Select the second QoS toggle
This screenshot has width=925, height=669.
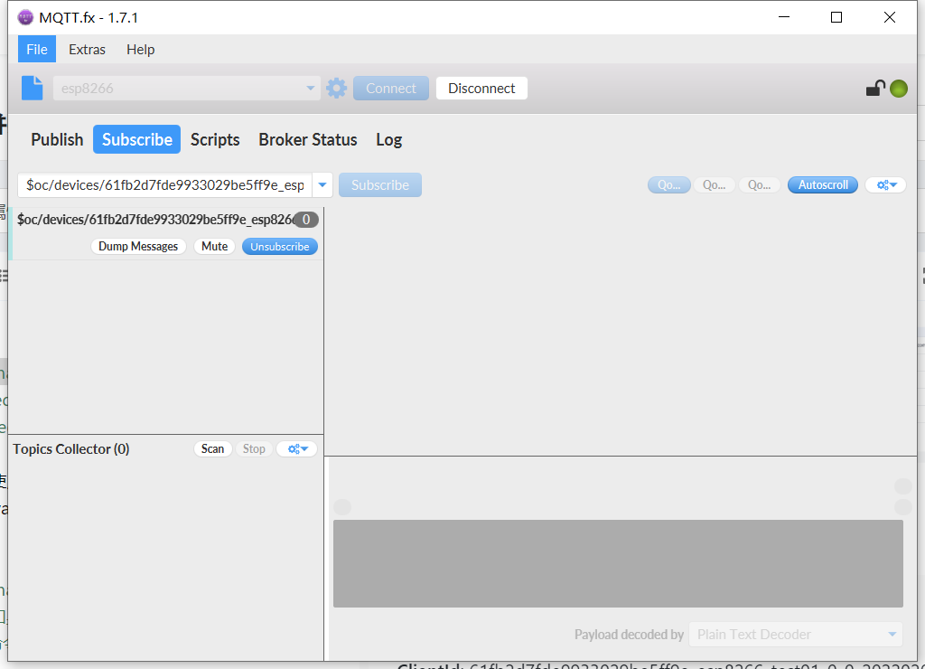(x=714, y=184)
